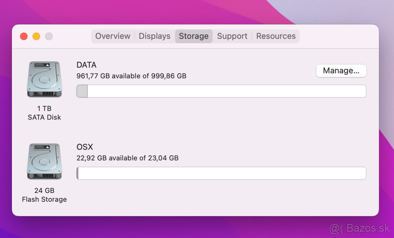Image resolution: width=394 pixels, height=238 pixels.
Task: Switch to the Displays tab
Action: (155, 36)
